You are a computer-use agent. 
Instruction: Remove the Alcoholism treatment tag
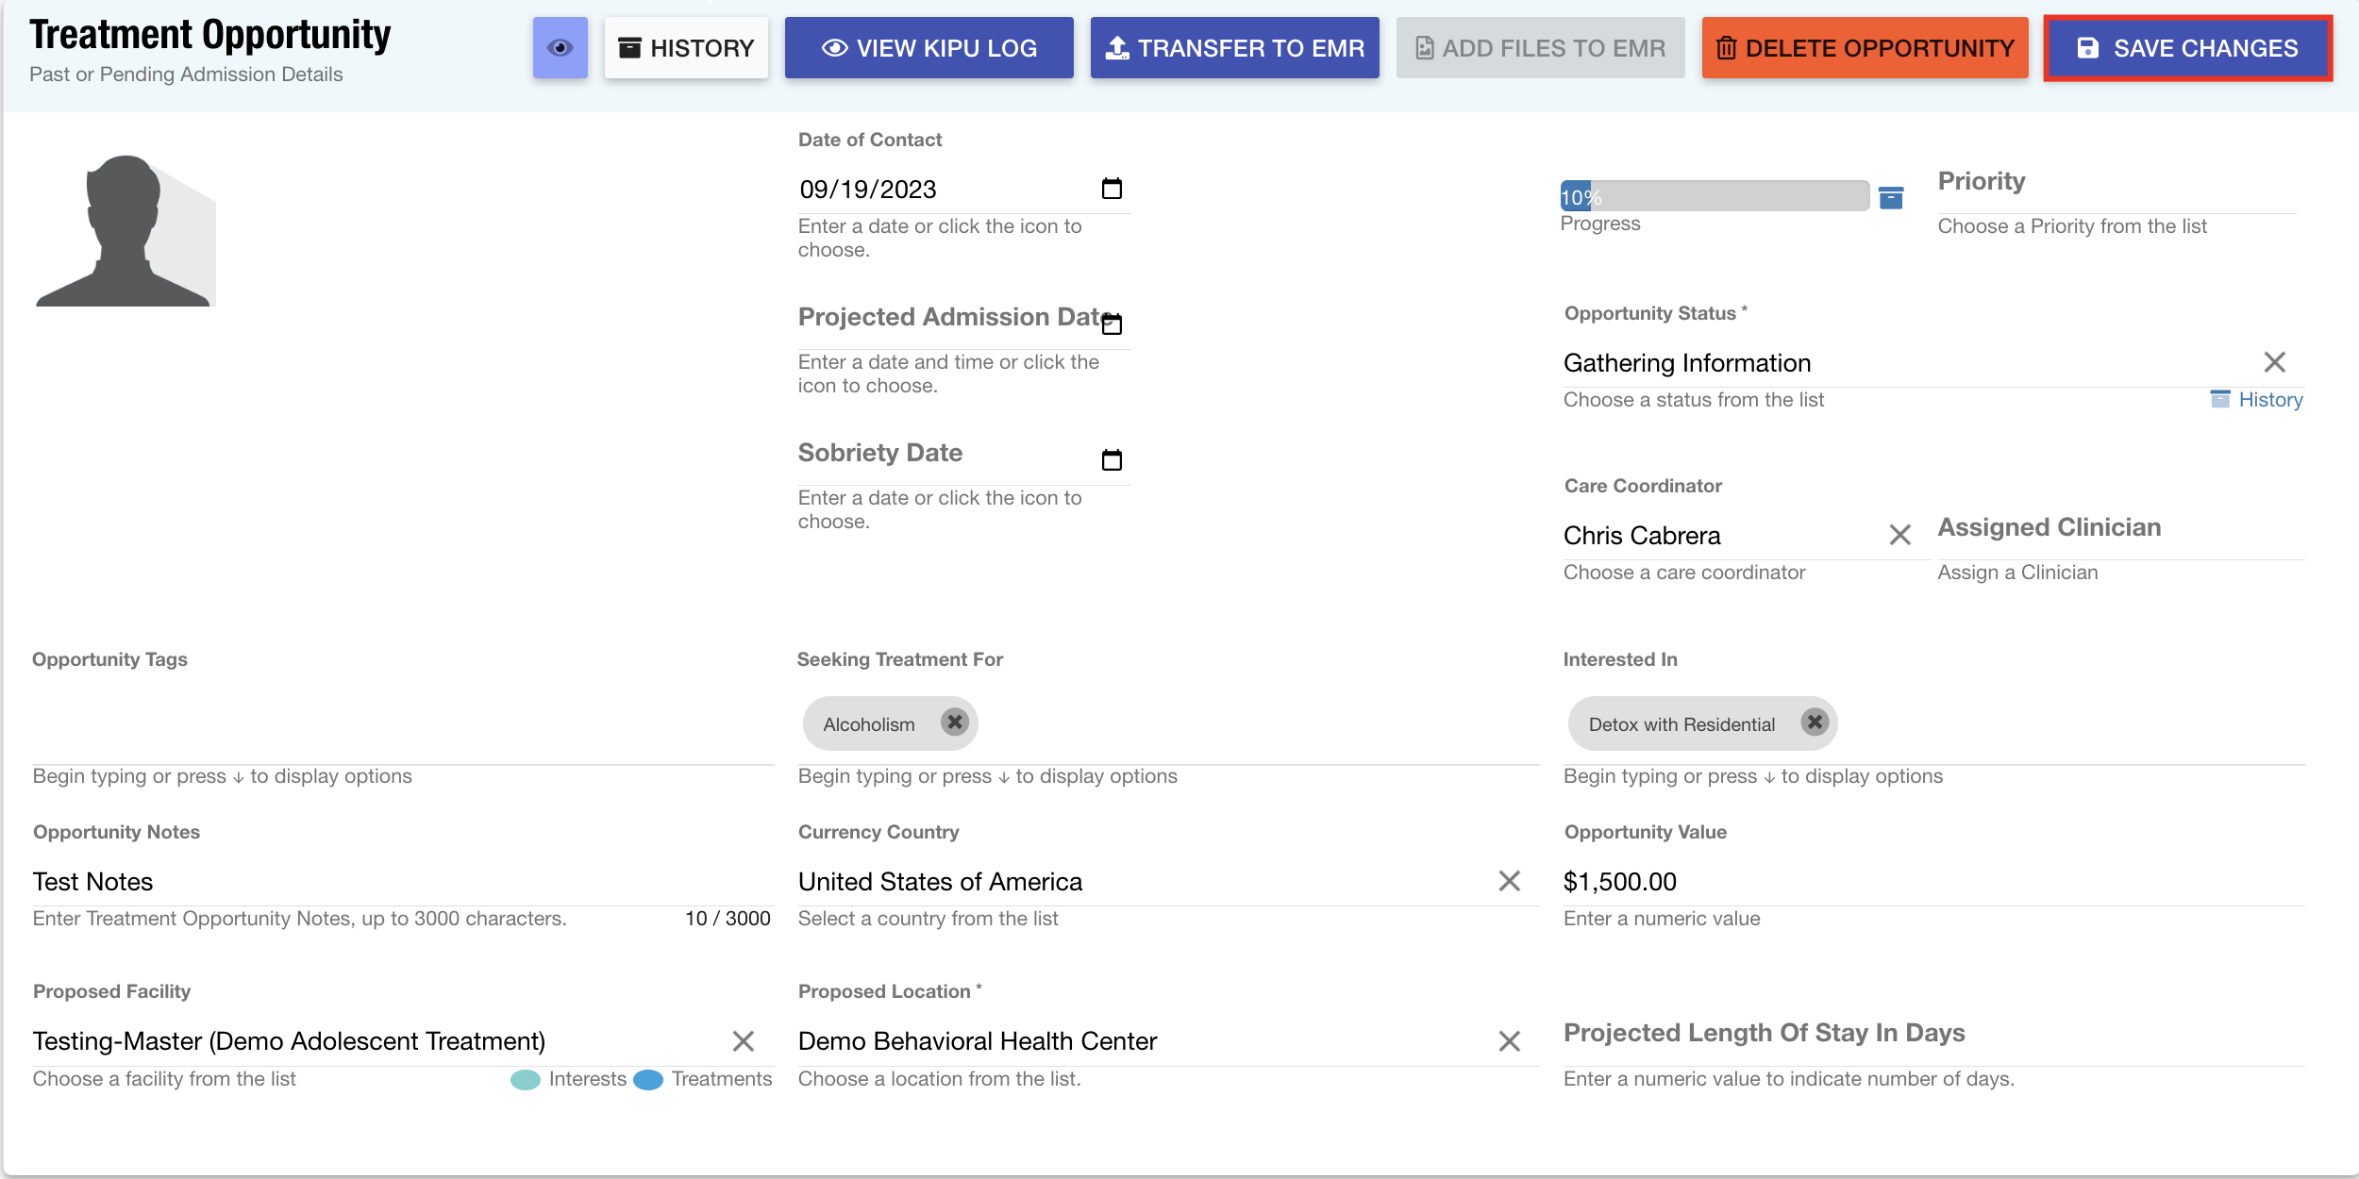click(955, 722)
